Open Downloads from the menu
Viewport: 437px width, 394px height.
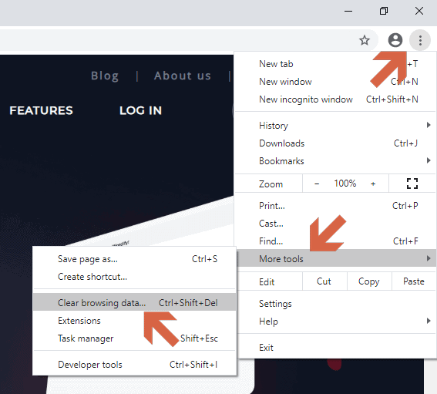(335, 143)
